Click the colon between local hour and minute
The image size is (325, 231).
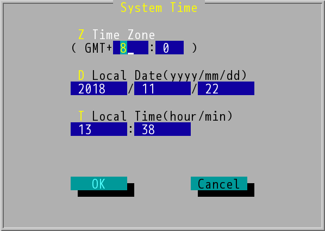[130, 129]
